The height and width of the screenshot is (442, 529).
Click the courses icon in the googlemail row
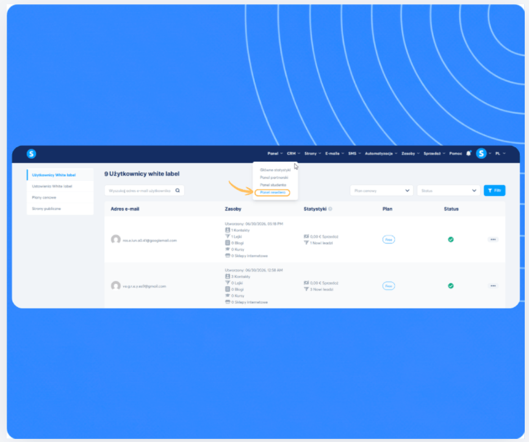(x=228, y=249)
